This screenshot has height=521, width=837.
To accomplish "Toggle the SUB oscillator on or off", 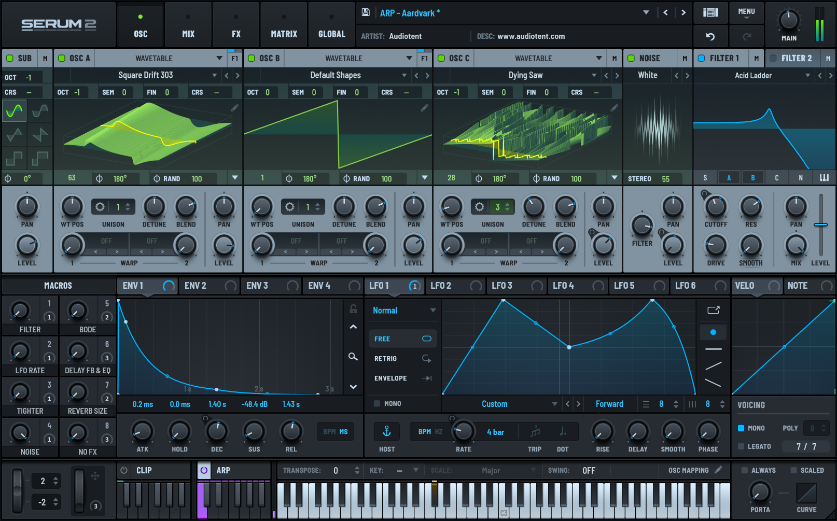I will point(9,58).
